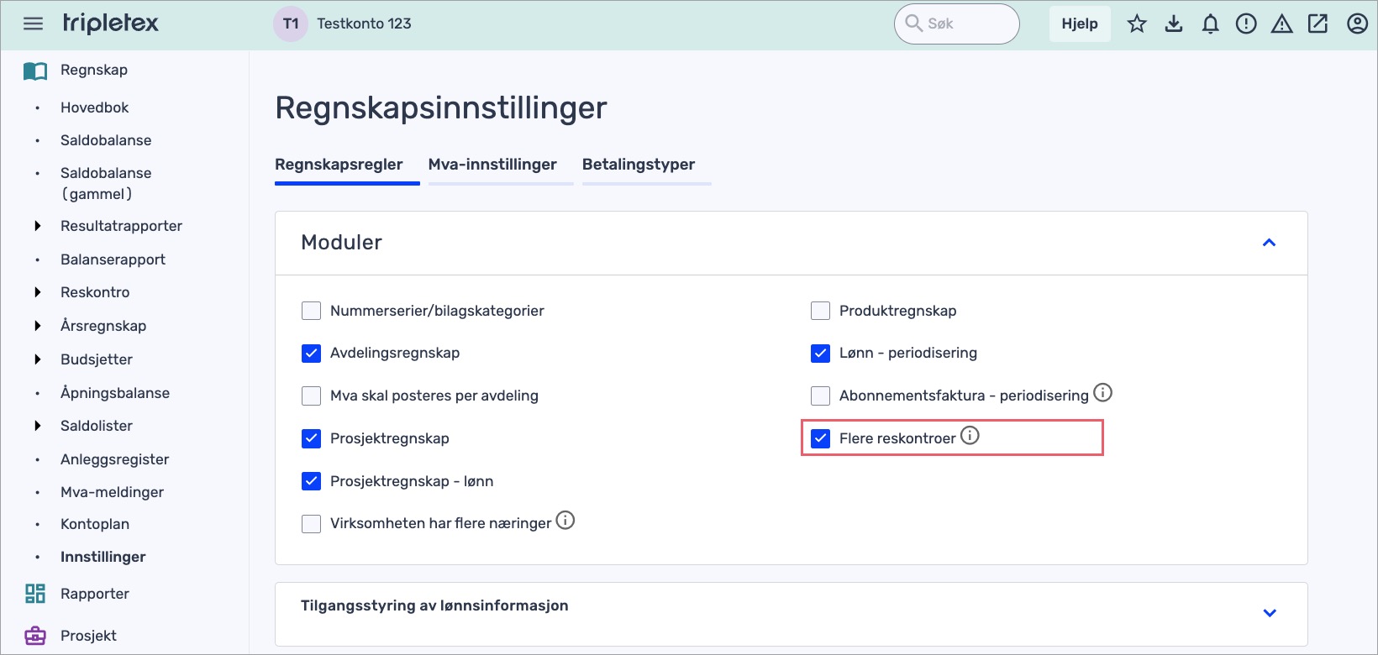Open the user profile icon

pos(1357,24)
